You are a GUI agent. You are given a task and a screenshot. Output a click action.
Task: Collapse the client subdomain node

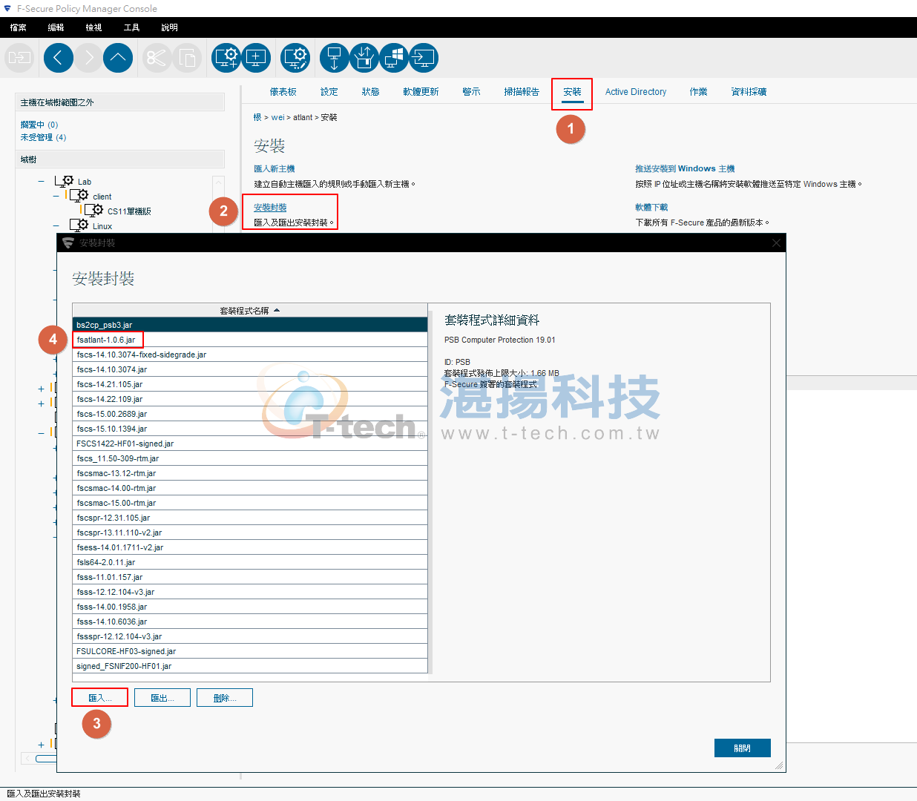click(x=56, y=196)
